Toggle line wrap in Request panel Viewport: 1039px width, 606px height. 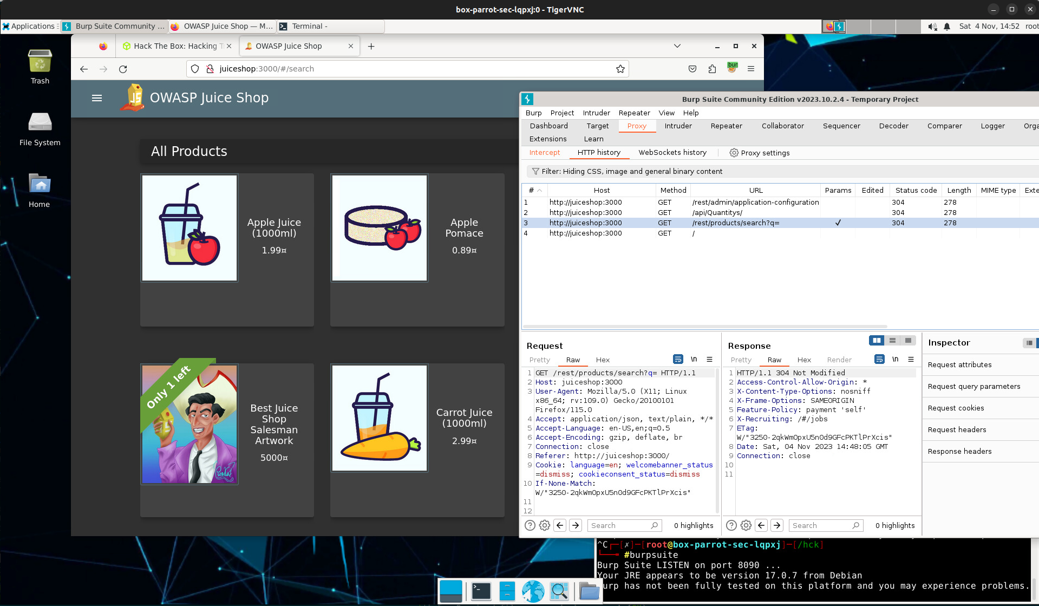pyautogui.click(x=678, y=359)
